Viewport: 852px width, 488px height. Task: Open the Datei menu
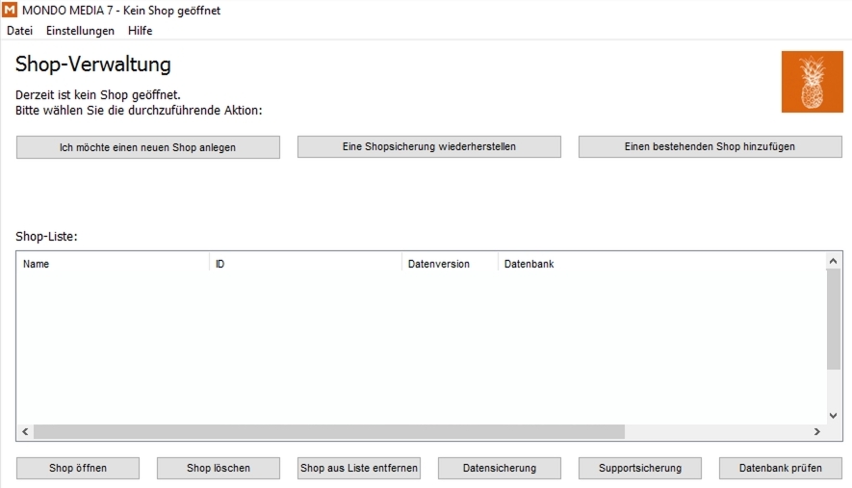19,31
